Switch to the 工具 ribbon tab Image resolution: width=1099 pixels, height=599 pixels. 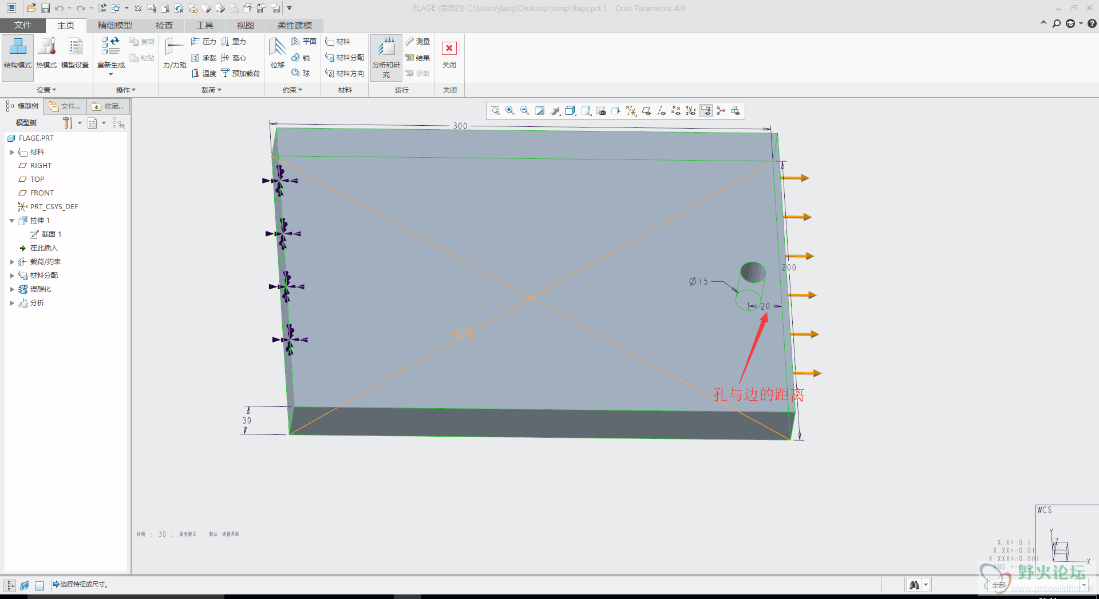205,25
